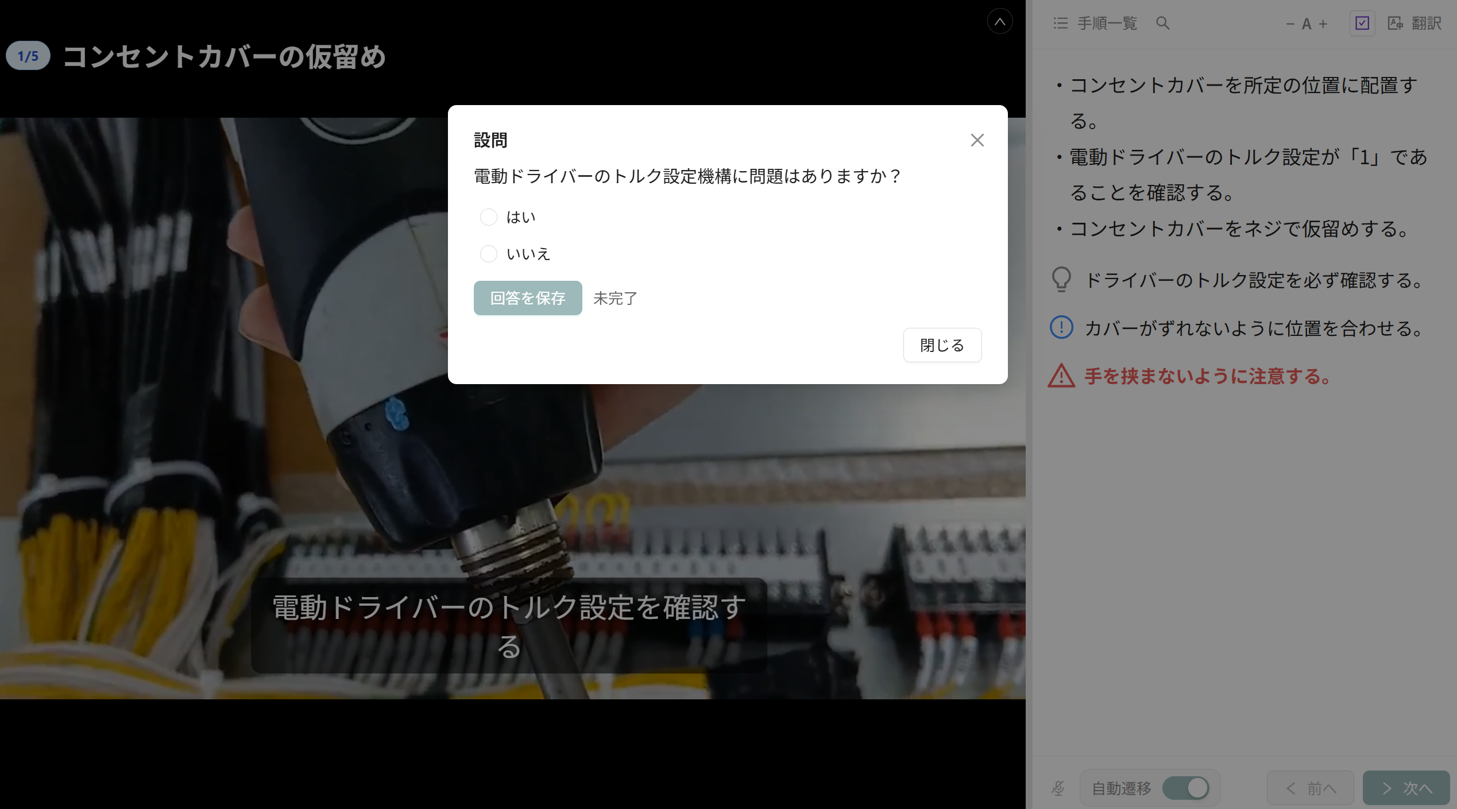This screenshot has width=1457, height=809.
Task: Click the muted microphone icon
Action: [x=1058, y=788]
